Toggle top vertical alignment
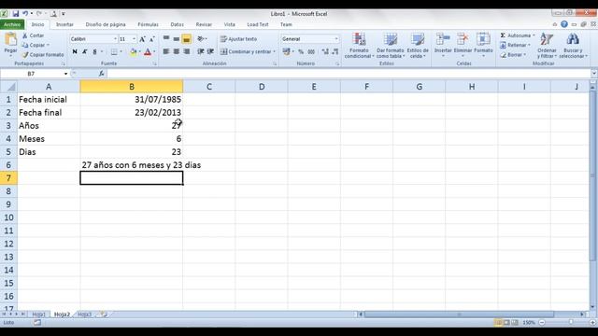This screenshot has height=336, width=598. point(166,39)
